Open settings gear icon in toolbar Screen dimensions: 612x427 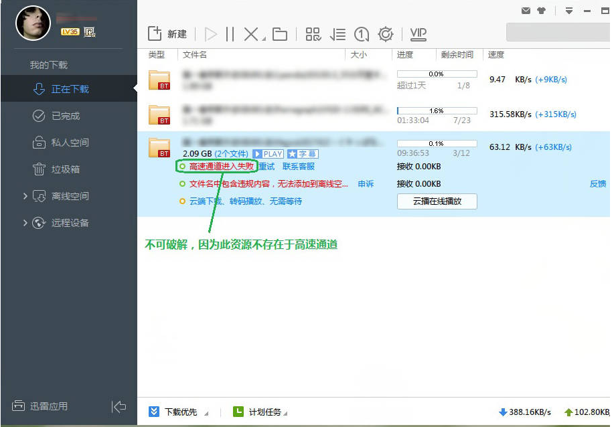pos(386,34)
